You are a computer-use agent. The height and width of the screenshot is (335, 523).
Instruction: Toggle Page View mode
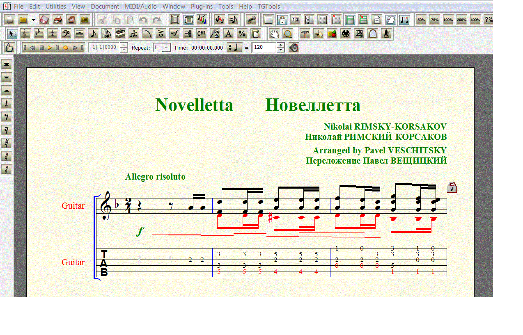(x=188, y=20)
